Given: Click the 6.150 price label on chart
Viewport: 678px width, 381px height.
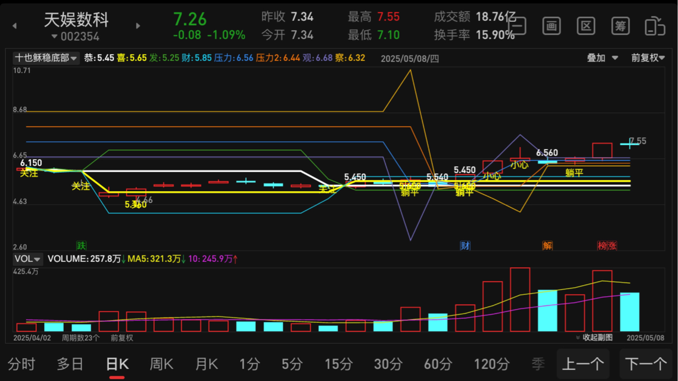Looking at the screenshot, I should 31,163.
